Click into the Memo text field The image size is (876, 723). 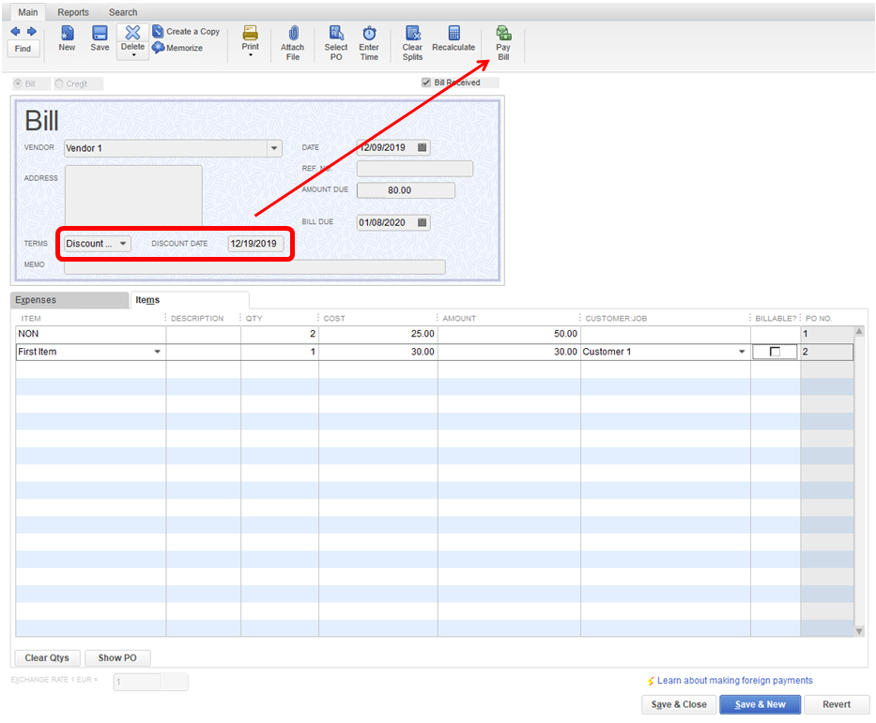[254, 266]
